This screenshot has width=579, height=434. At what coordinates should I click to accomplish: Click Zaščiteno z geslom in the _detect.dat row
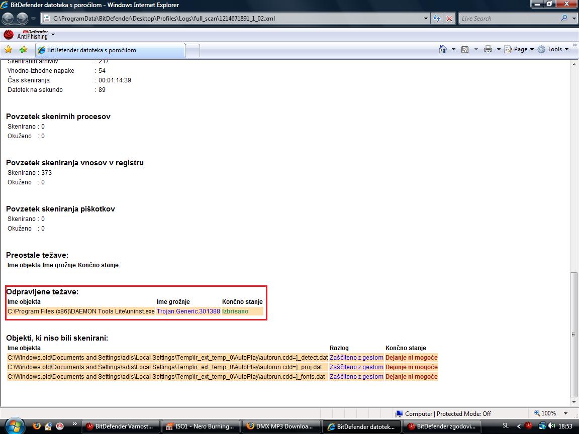tap(356, 357)
